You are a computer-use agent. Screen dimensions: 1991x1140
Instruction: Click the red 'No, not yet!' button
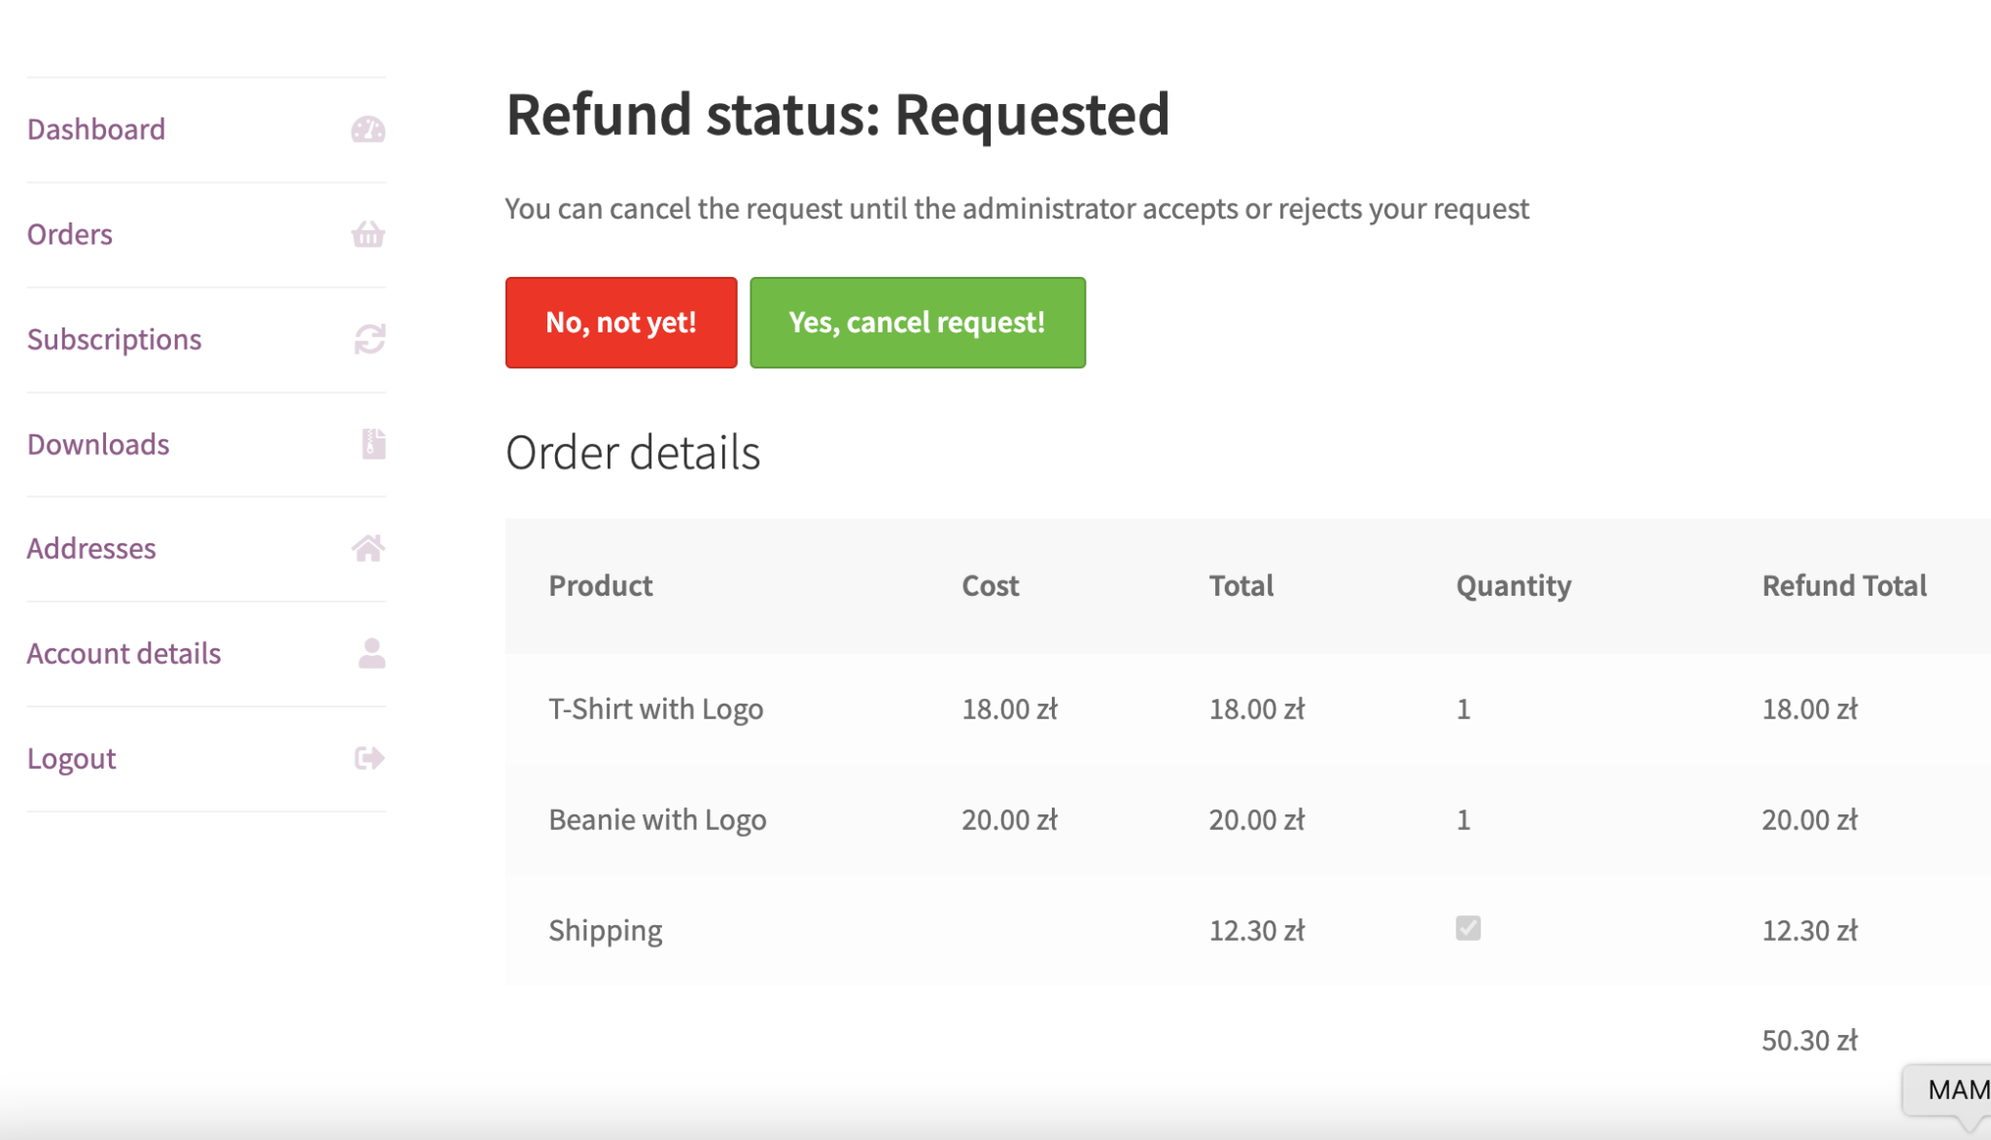[620, 322]
